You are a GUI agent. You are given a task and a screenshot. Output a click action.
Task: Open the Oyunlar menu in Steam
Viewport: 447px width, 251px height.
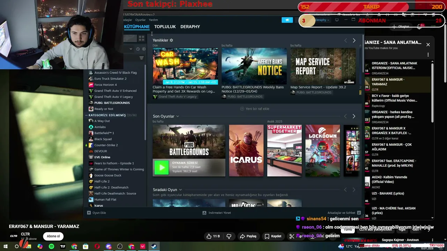click(x=140, y=20)
